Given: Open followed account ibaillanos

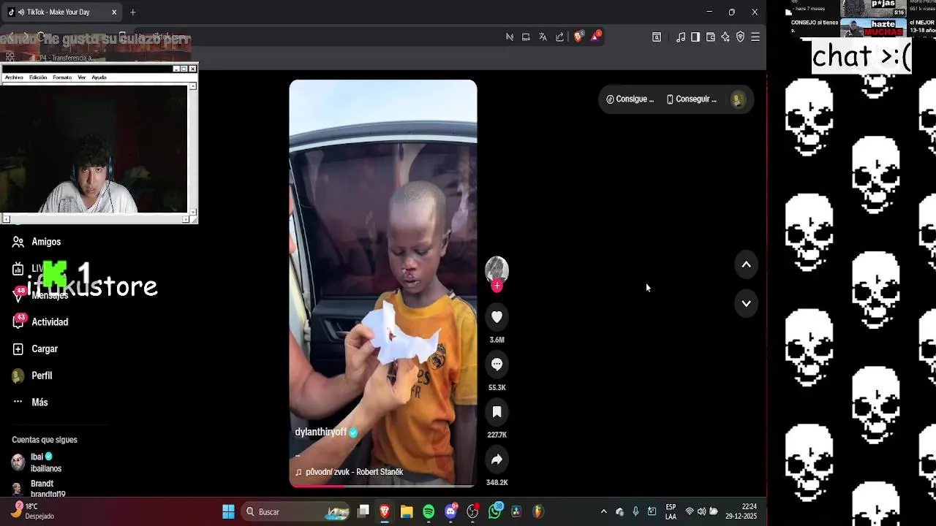Looking at the screenshot, I should click(37, 462).
